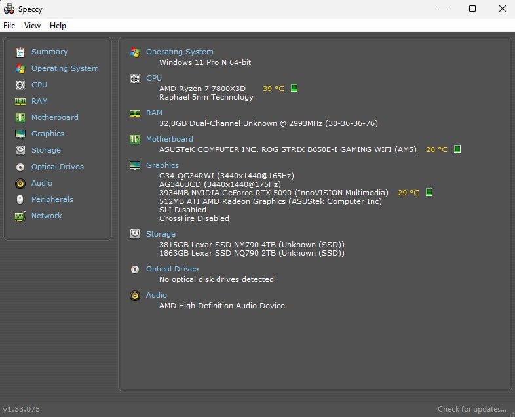Click the Check for updates link
This screenshot has height=417, width=515.
point(472,409)
